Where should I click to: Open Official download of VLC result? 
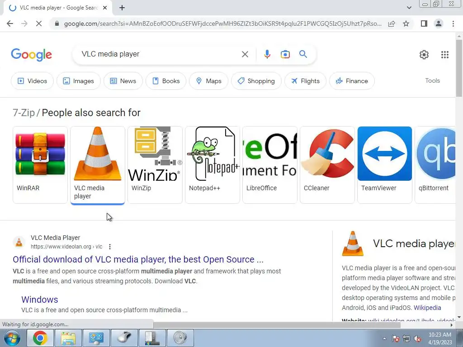click(138, 259)
